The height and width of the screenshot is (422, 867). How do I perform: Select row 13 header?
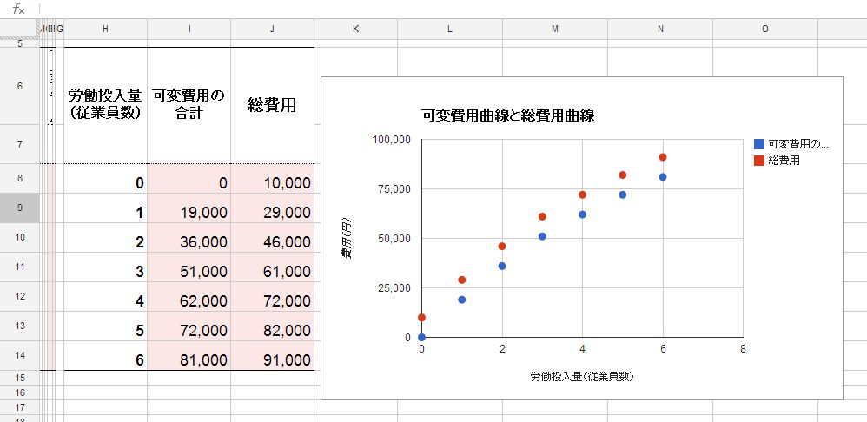click(20, 326)
